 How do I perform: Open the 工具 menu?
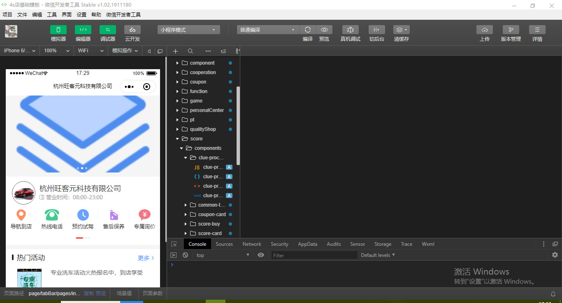(x=52, y=14)
